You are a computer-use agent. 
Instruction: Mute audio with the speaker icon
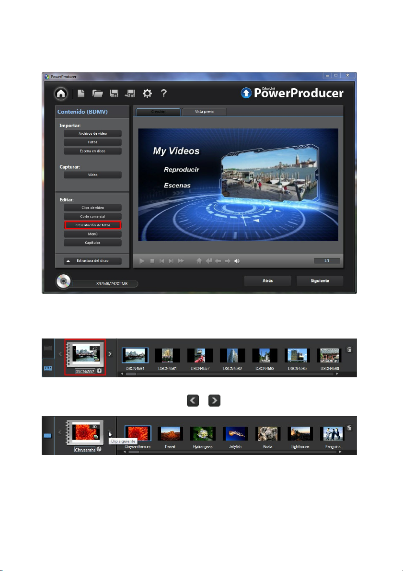pos(237,261)
